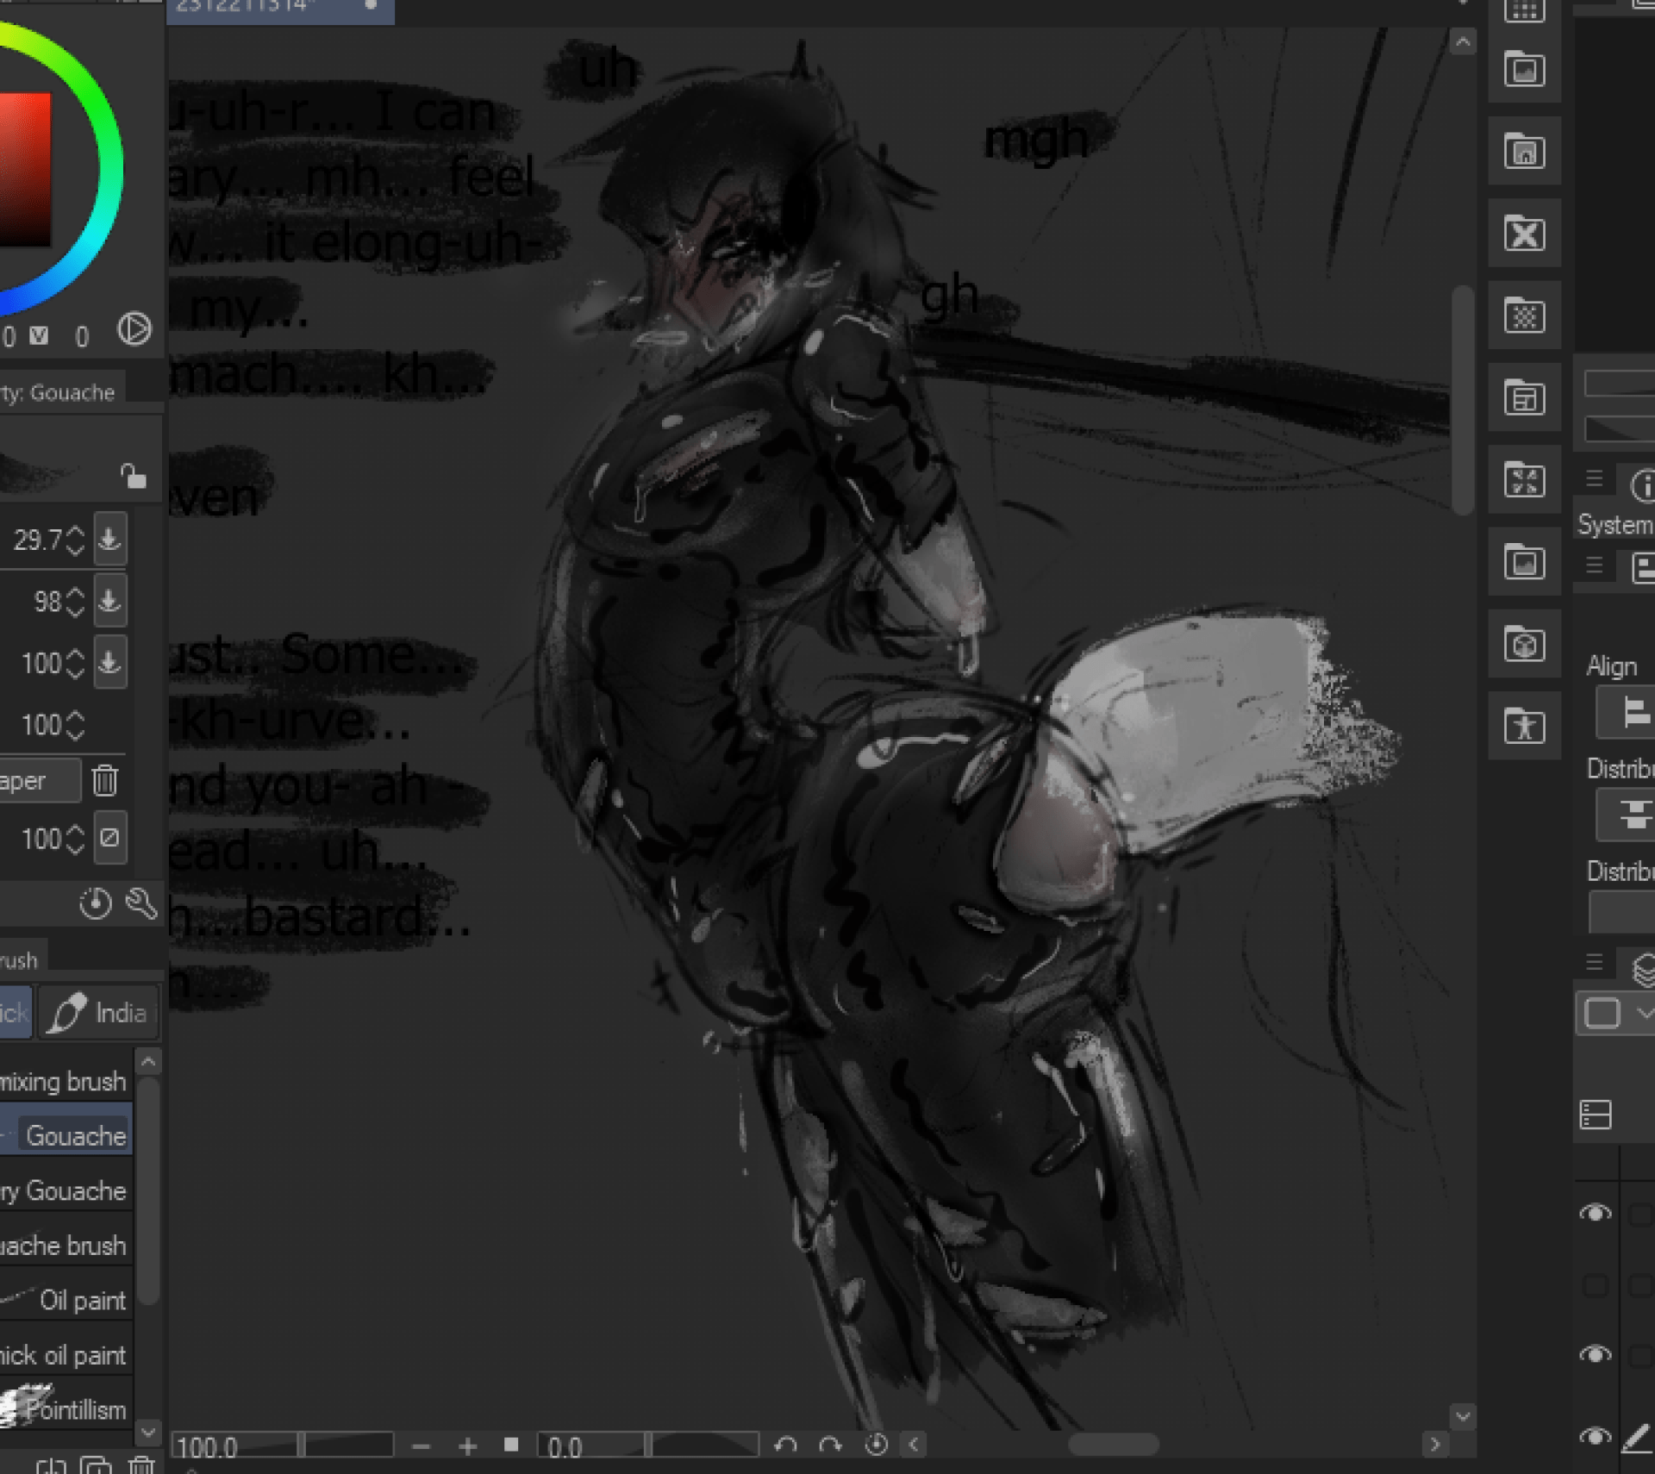
Task: Click the rotate canvas right icon
Action: coord(830,1446)
